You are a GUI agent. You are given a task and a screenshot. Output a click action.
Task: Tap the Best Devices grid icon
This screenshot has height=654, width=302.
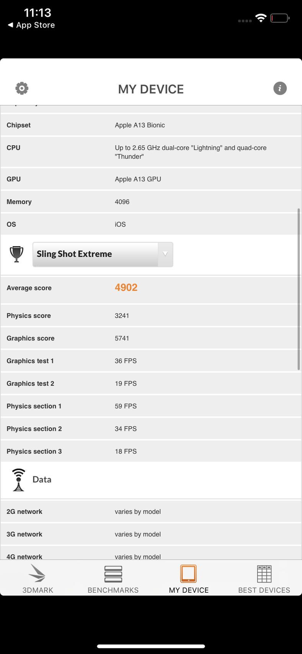point(264,574)
